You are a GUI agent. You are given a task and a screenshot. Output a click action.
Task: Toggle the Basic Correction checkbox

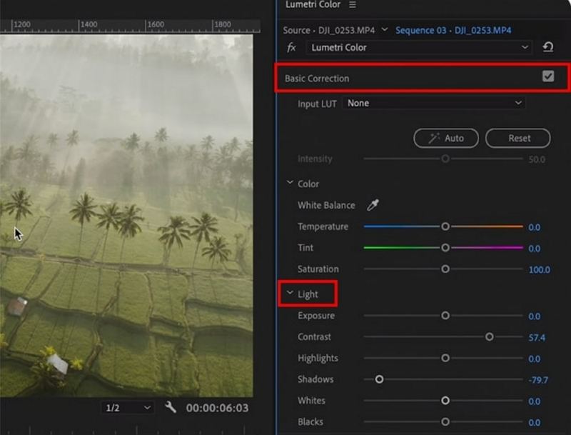click(548, 77)
